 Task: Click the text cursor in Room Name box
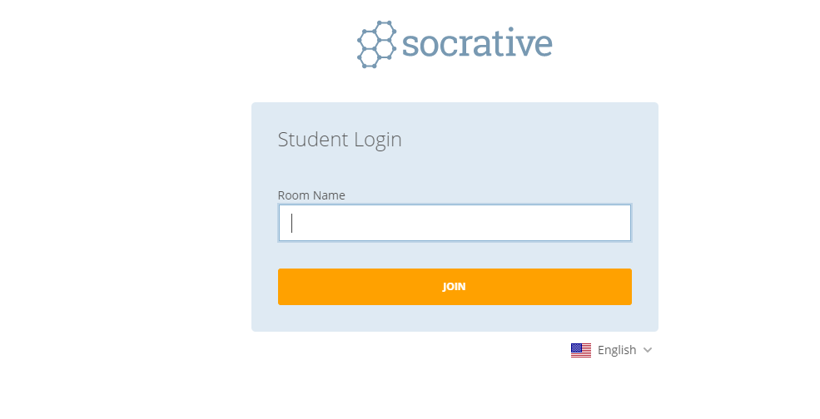[292, 223]
